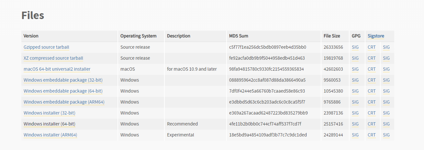The image size is (424, 150).
Task: Open GPG SIG for Gzipped source tarball
Action: (x=355, y=47)
